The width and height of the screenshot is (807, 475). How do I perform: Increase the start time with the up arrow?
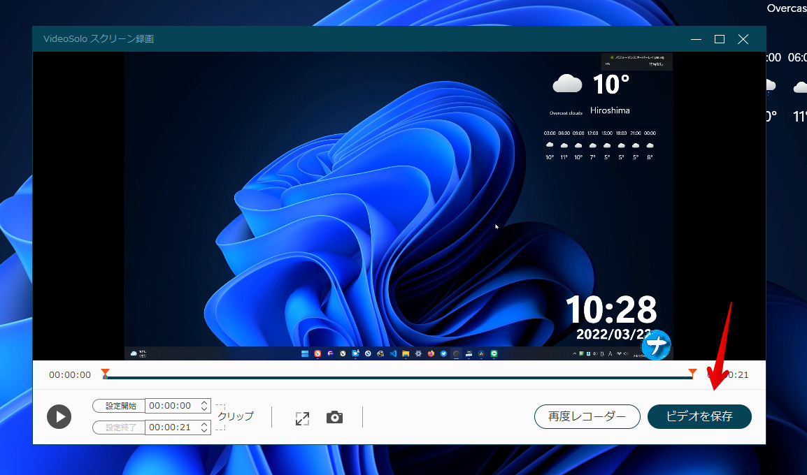tap(204, 402)
